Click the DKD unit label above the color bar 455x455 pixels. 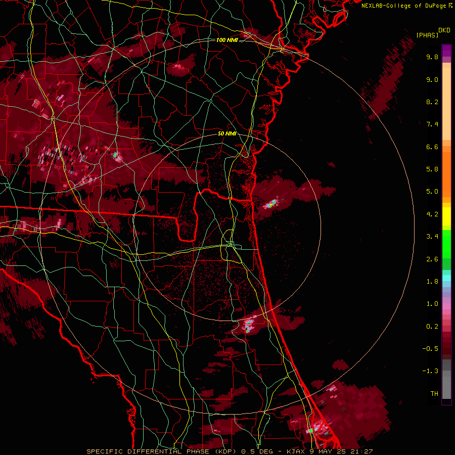(444, 30)
